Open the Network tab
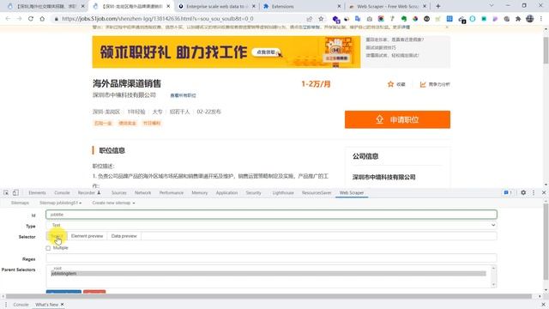This screenshot has height=309, width=549. pos(143,192)
